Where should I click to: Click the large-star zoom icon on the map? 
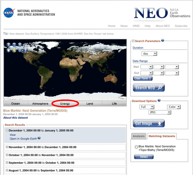[x=8, y=45]
